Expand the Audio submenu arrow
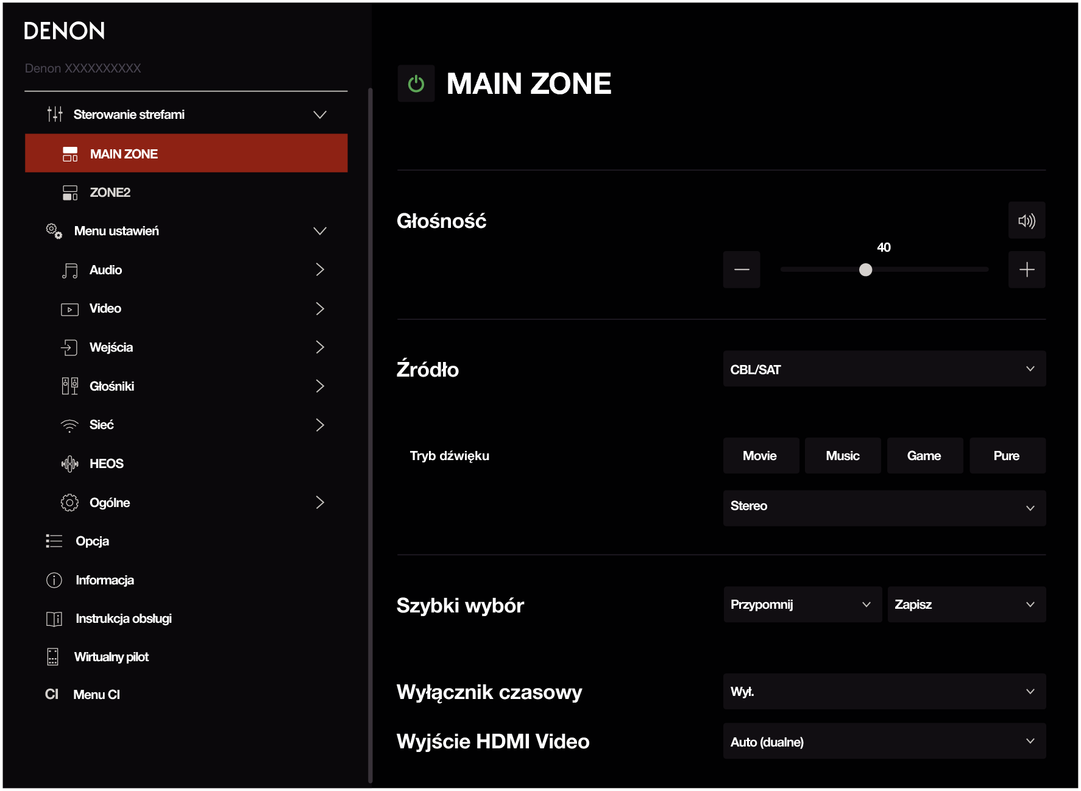 pos(320,269)
